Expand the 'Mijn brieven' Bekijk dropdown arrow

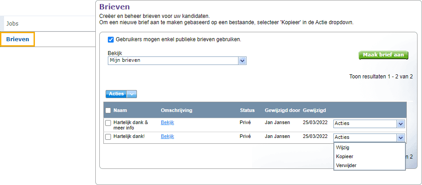pyautogui.click(x=242, y=61)
